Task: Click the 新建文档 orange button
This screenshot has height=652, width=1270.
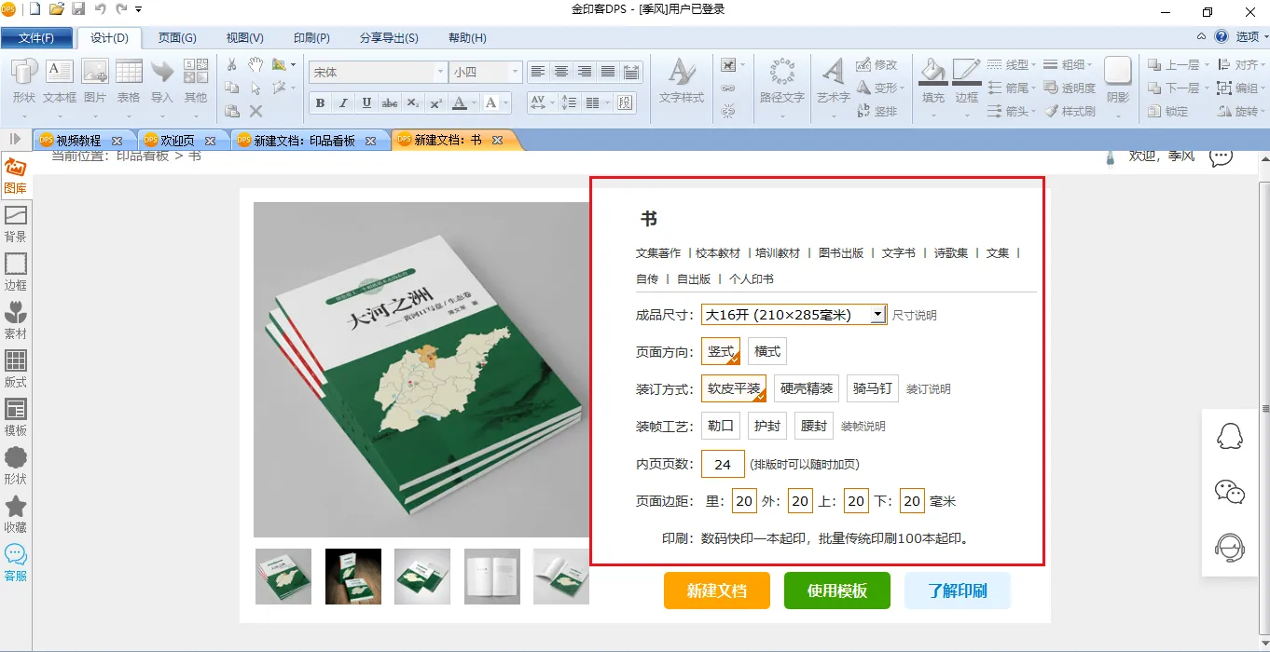Action: 716,591
